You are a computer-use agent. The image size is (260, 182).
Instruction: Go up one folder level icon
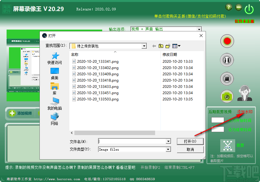tap(161, 46)
